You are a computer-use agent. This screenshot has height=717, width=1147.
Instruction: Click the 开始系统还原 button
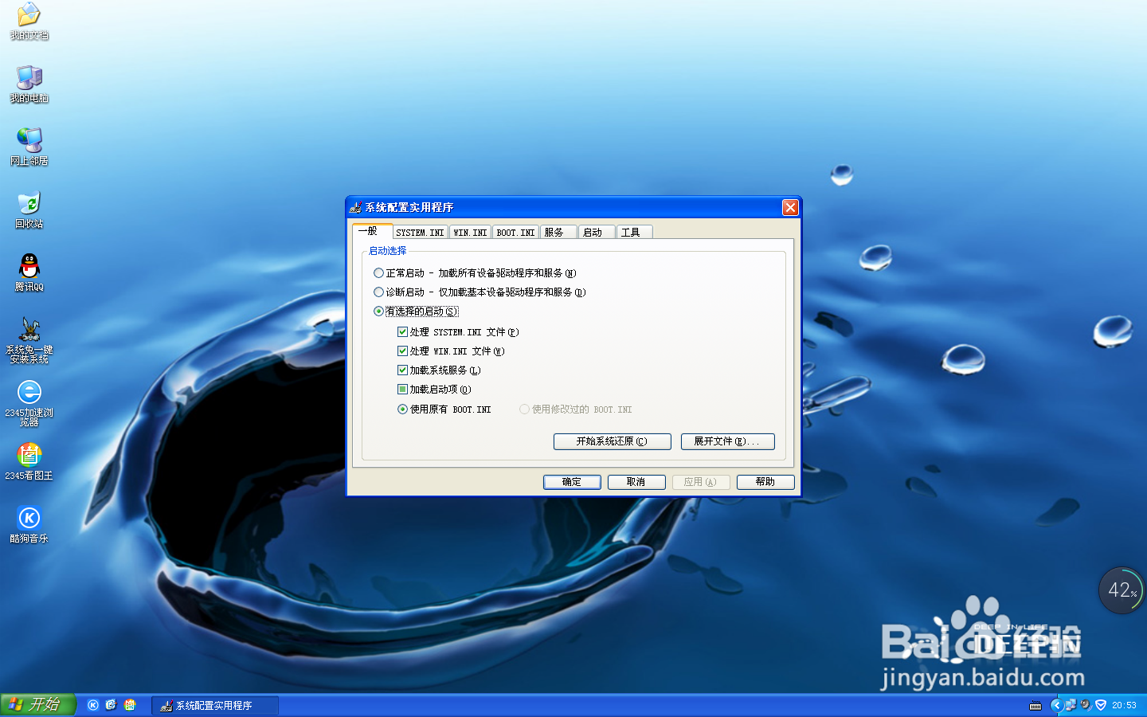tap(612, 441)
